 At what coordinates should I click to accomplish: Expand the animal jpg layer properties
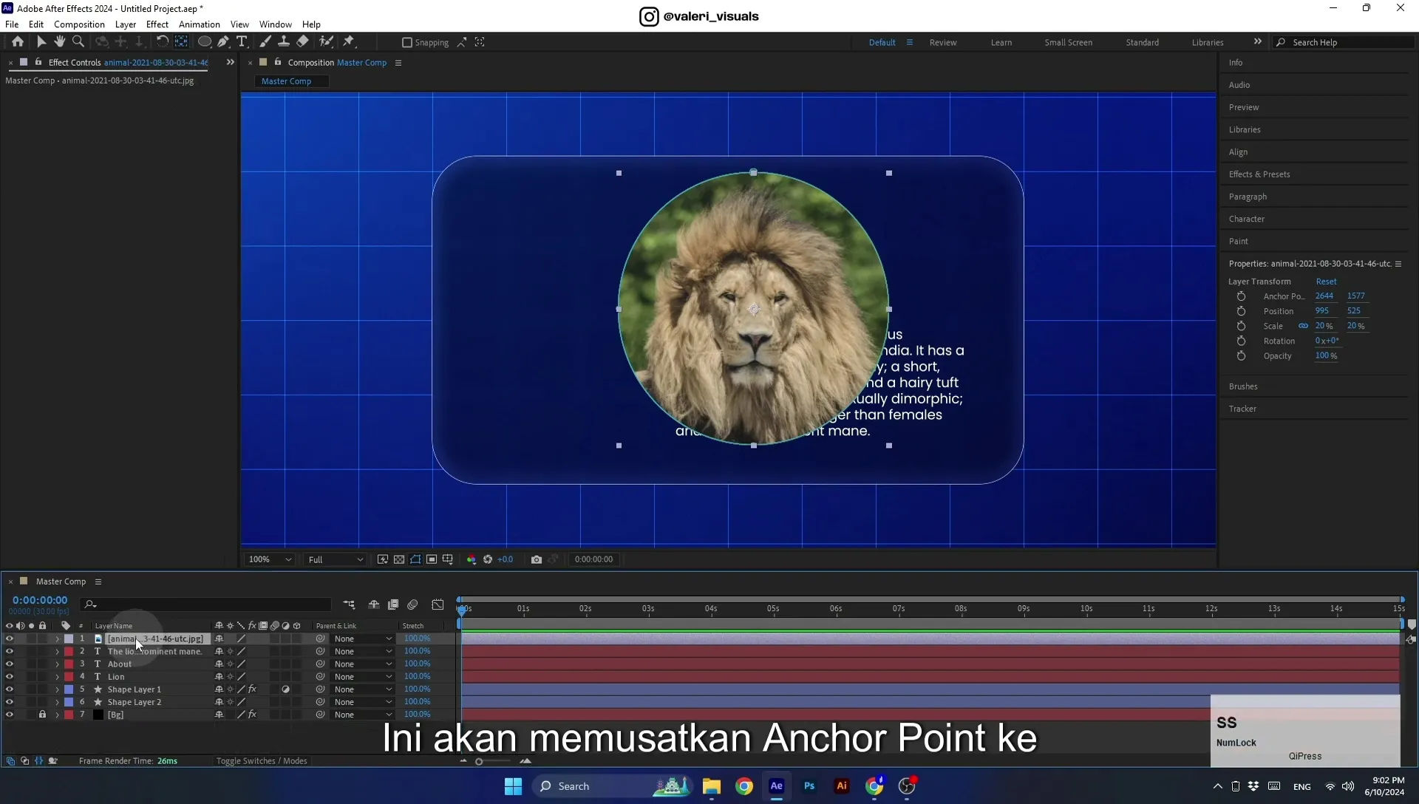[57, 638]
